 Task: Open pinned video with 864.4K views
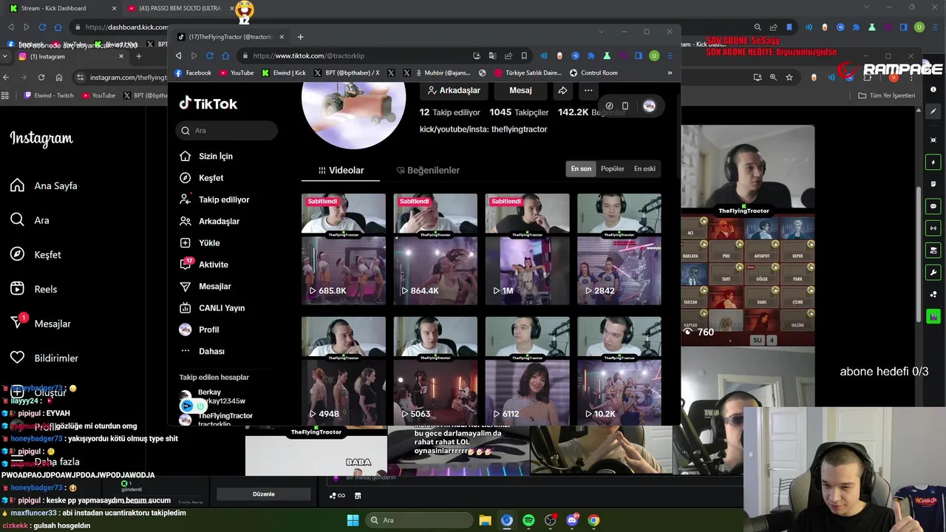click(435, 249)
